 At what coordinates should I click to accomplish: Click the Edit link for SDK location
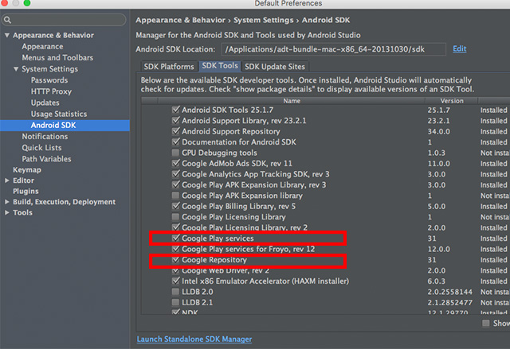pyautogui.click(x=460, y=48)
